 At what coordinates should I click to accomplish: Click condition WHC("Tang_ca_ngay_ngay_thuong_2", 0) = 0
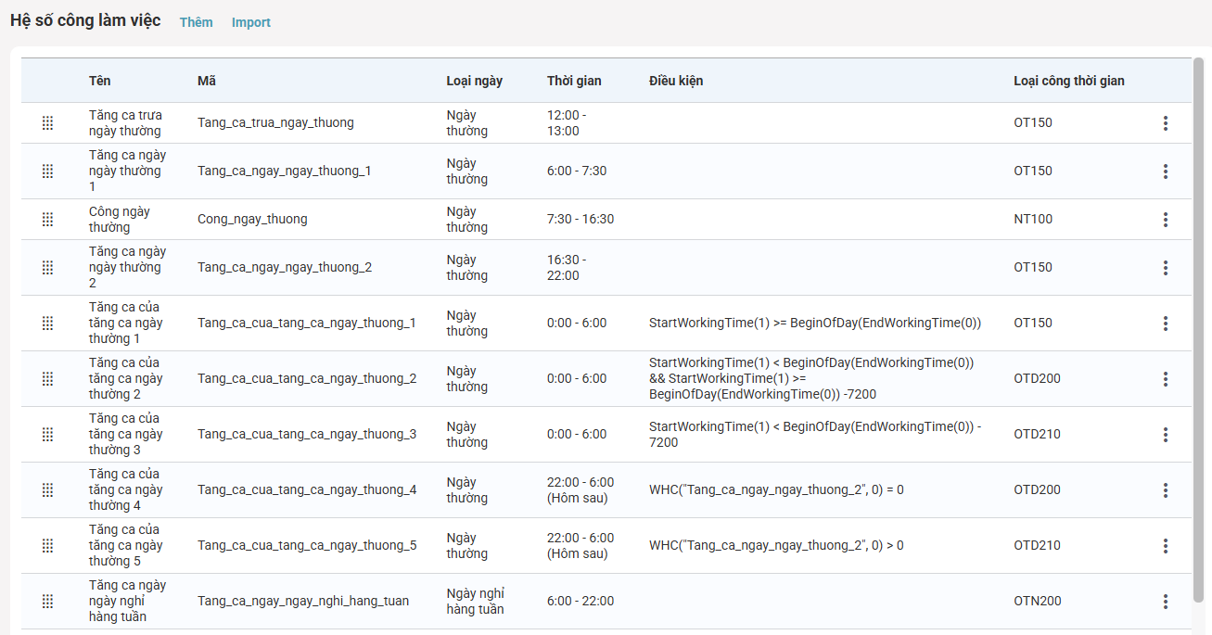[x=776, y=490]
